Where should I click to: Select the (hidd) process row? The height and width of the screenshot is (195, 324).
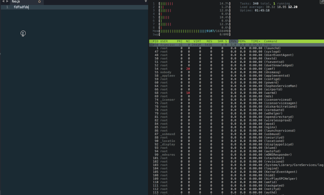pyautogui.click(x=236, y=175)
